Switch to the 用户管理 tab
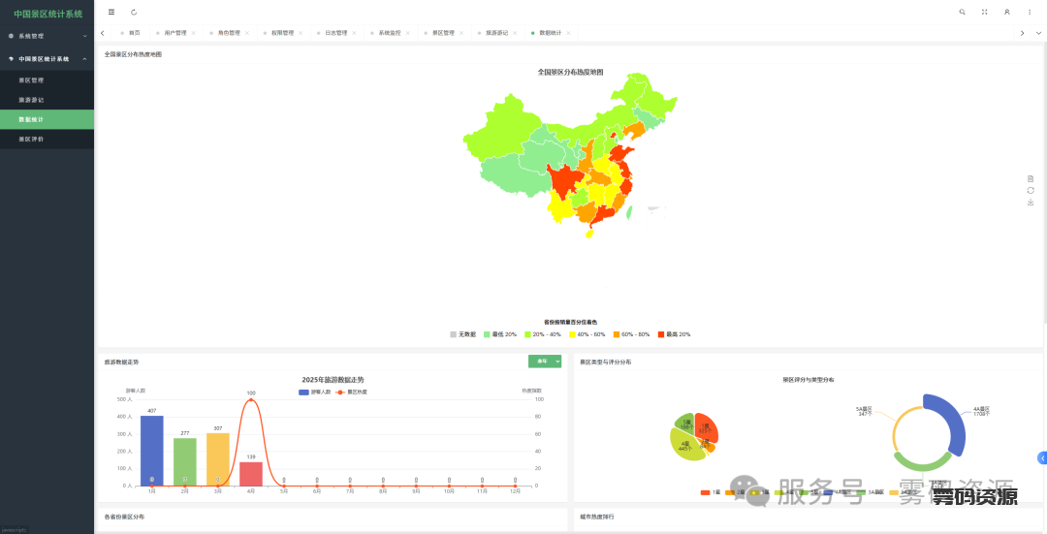Screen dimensions: 1047x534 (174, 33)
